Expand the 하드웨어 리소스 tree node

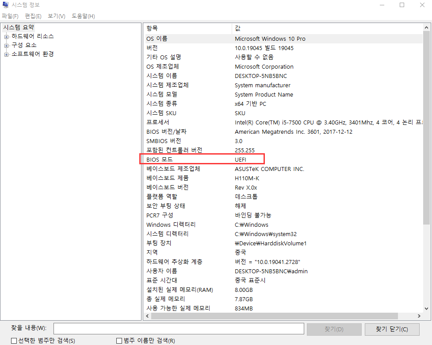pyautogui.click(x=7, y=36)
